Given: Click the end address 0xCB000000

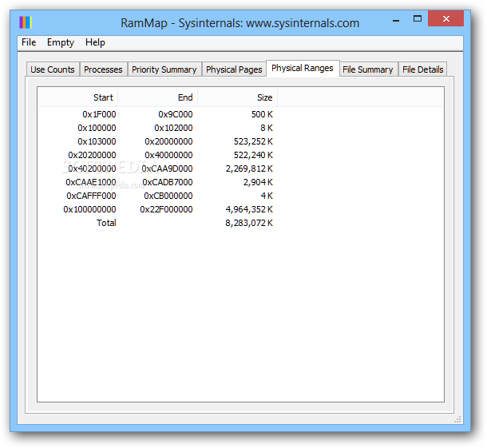Looking at the screenshot, I should point(168,196).
